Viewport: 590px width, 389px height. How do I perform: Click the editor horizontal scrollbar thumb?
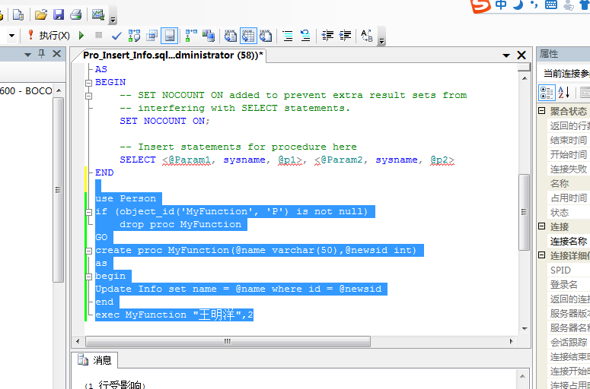point(228,341)
